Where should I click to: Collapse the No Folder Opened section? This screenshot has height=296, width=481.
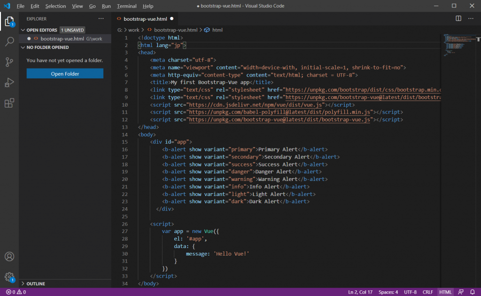(x=23, y=47)
